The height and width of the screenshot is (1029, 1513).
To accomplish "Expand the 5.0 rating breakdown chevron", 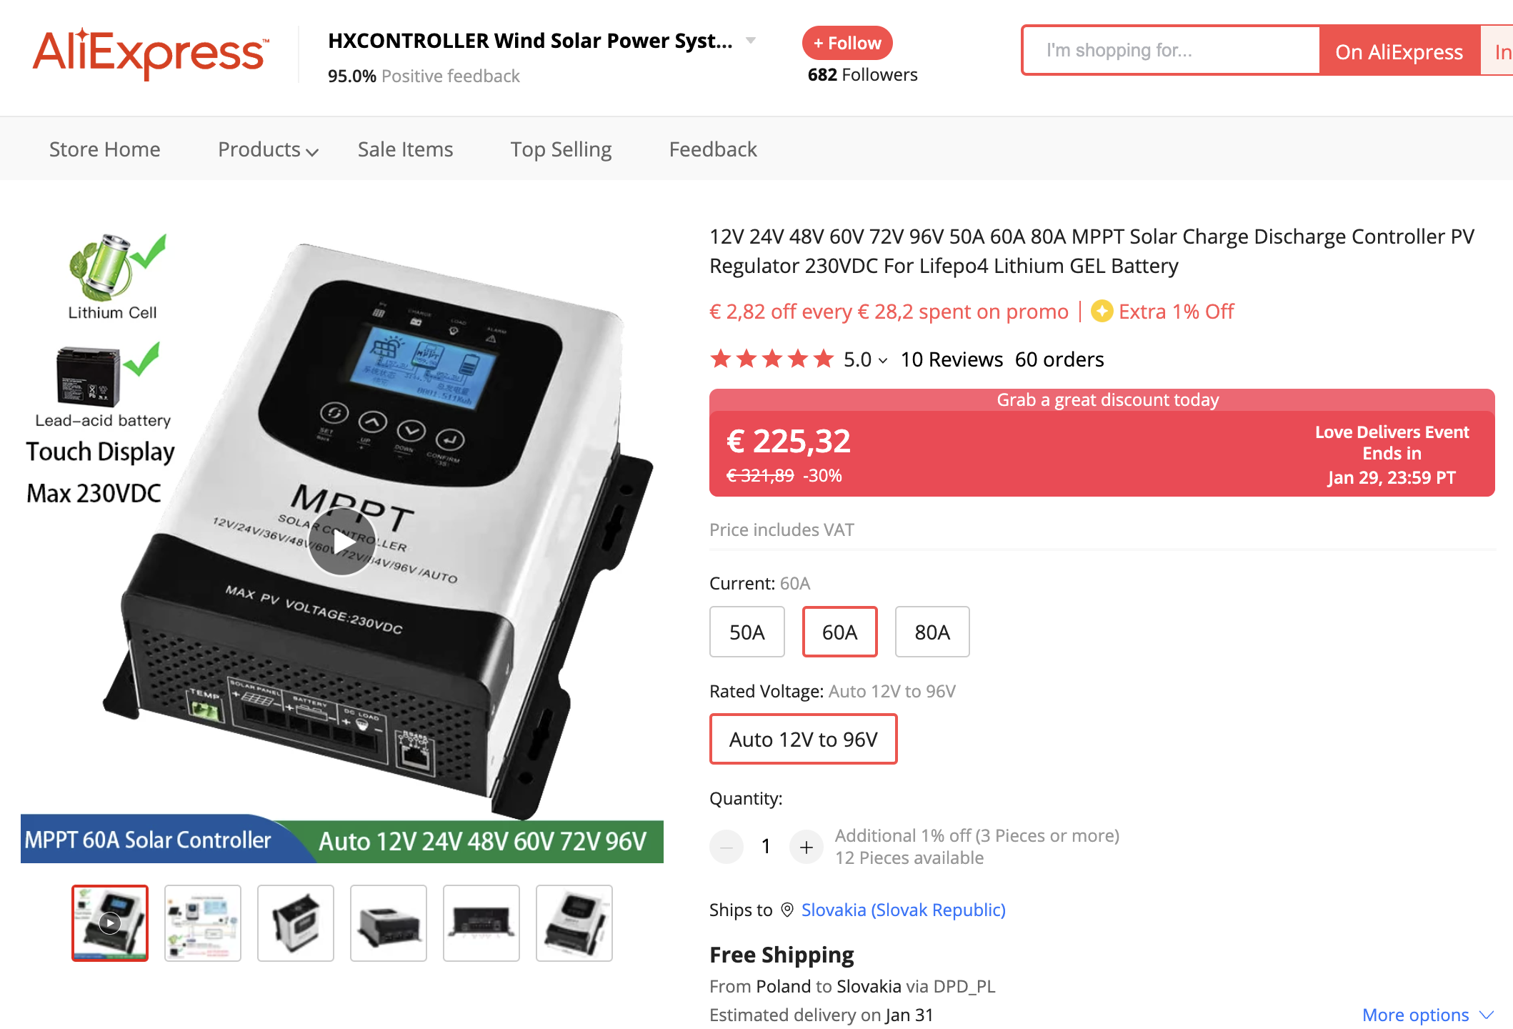I will pos(884,360).
